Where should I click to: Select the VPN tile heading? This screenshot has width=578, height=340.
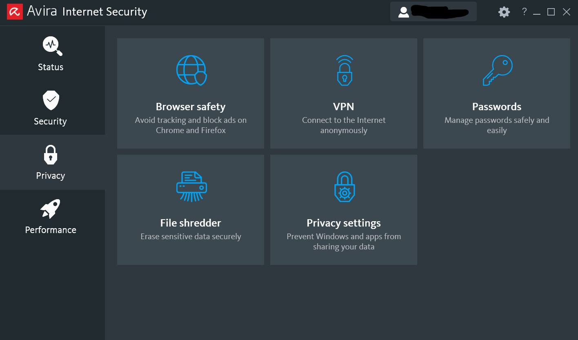point(344,107)
